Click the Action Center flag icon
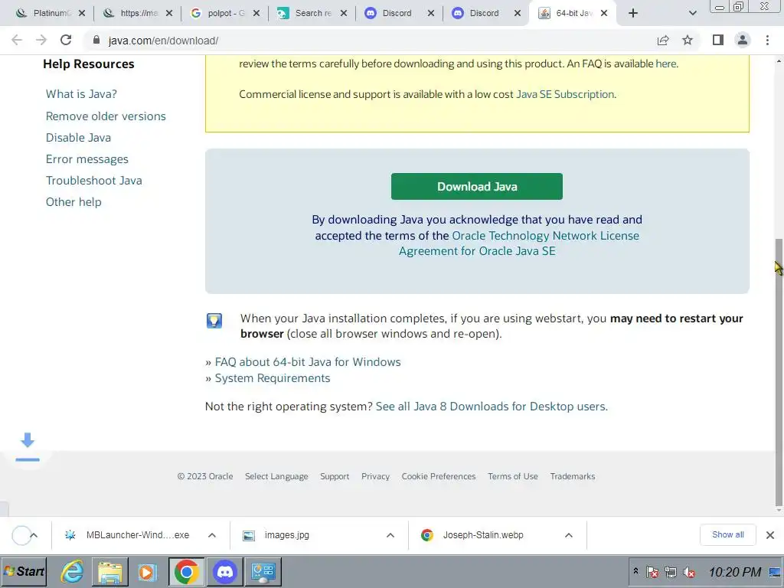This screenshot has width=784, height=588. [652, 572]
